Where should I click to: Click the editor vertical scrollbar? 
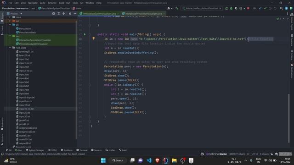pos(288,118)
